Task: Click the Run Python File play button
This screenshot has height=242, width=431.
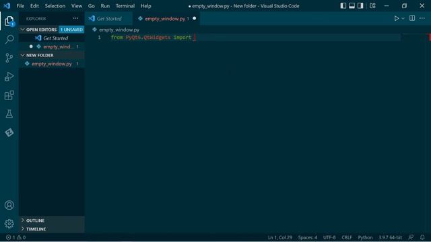Action: tap(397, 18)
